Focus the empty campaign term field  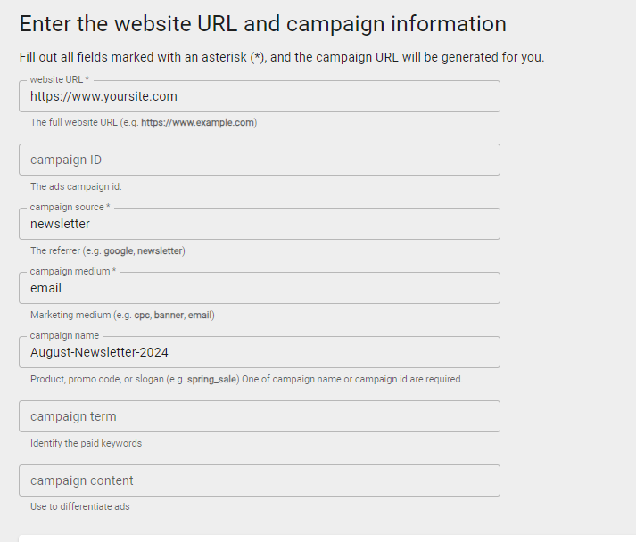click(259, 416)
